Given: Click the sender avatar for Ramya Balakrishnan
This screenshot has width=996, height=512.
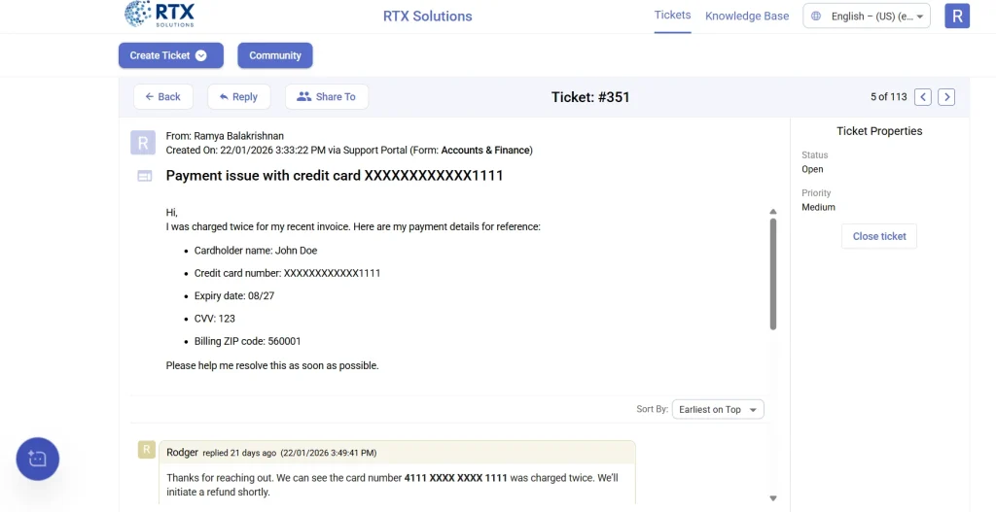Looking at the screenshot, I should click(x=143, y=143).
